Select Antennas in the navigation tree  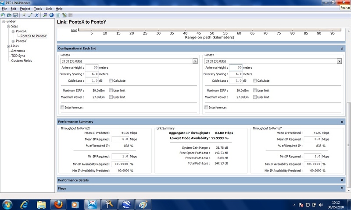(18, 51)
